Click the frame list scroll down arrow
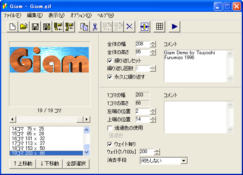This screenshot has height=175, width=243. click(x=87, y=152)
